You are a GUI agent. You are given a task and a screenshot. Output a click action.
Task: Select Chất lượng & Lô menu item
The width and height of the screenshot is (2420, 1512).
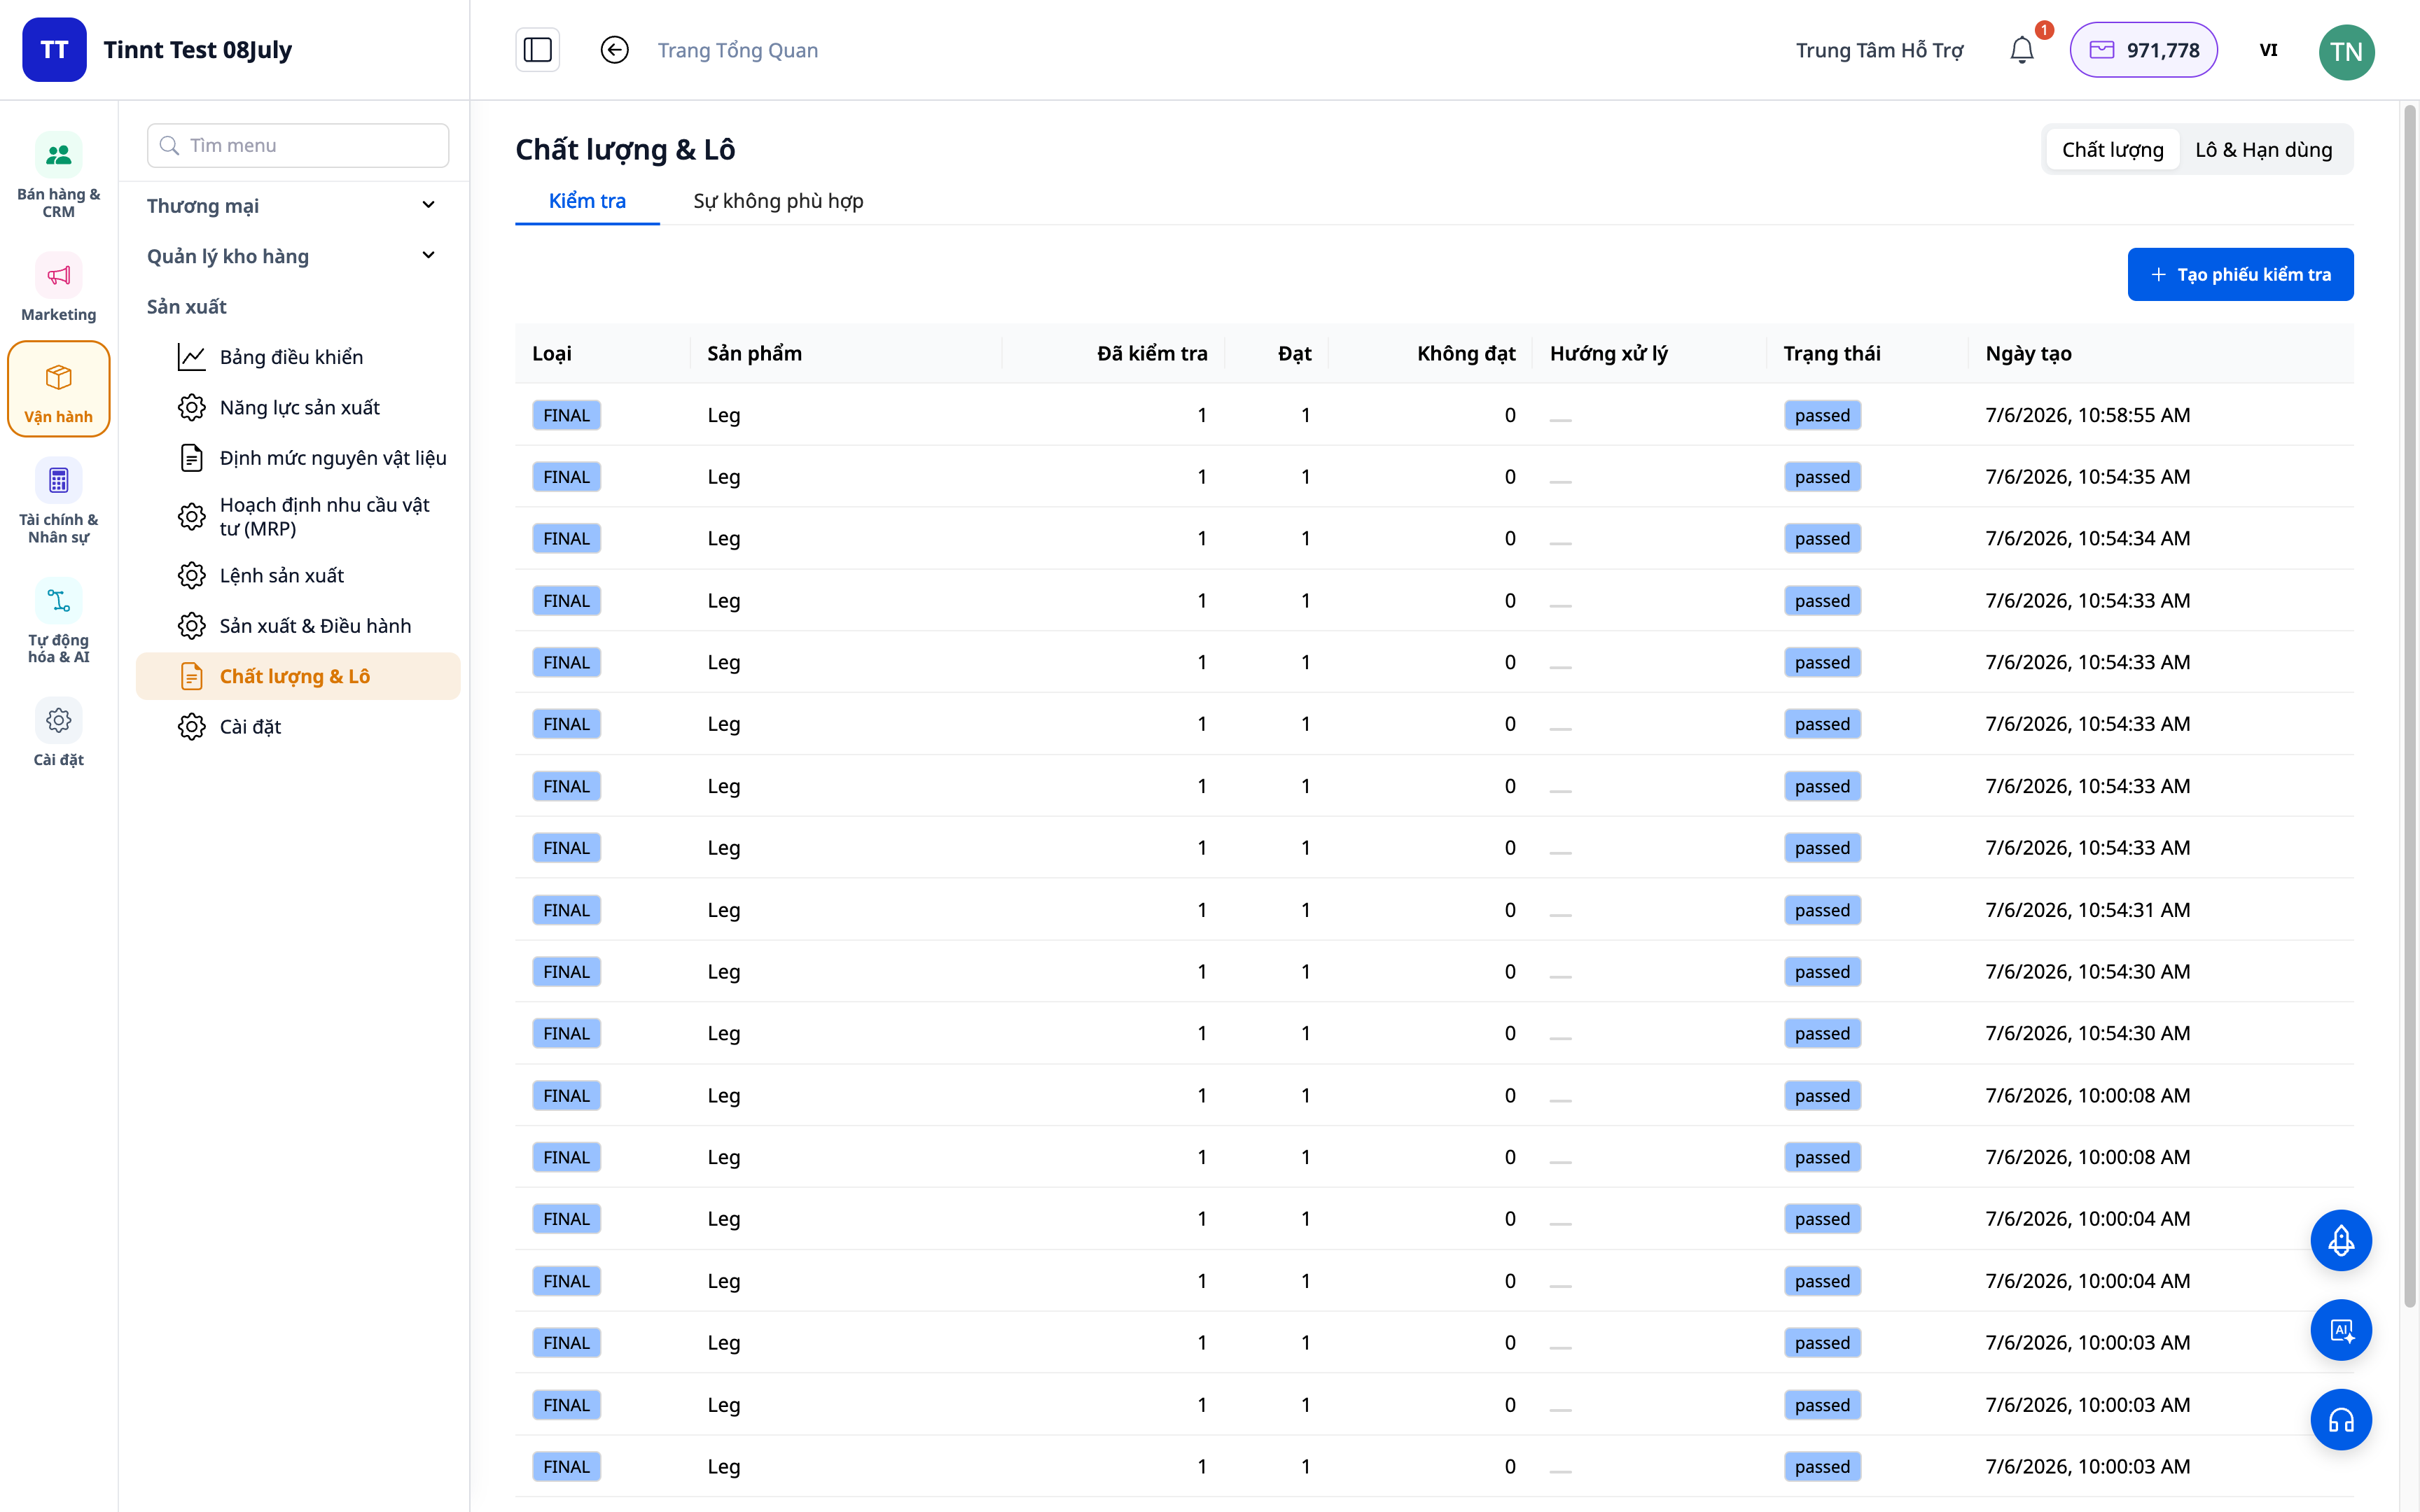coord(298,676)
